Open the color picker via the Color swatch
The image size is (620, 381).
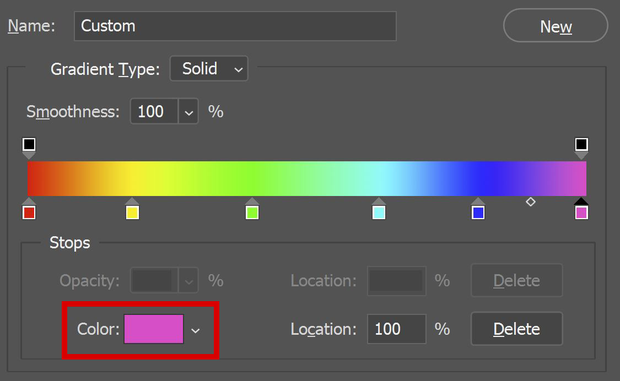[154, 329]
